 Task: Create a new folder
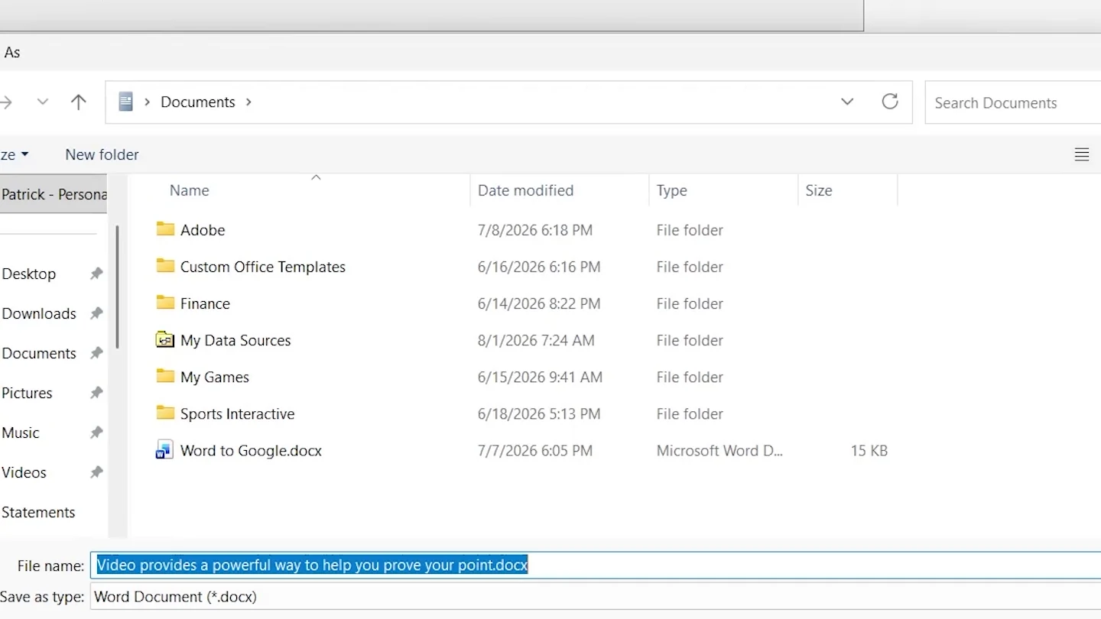coord(102,154)
